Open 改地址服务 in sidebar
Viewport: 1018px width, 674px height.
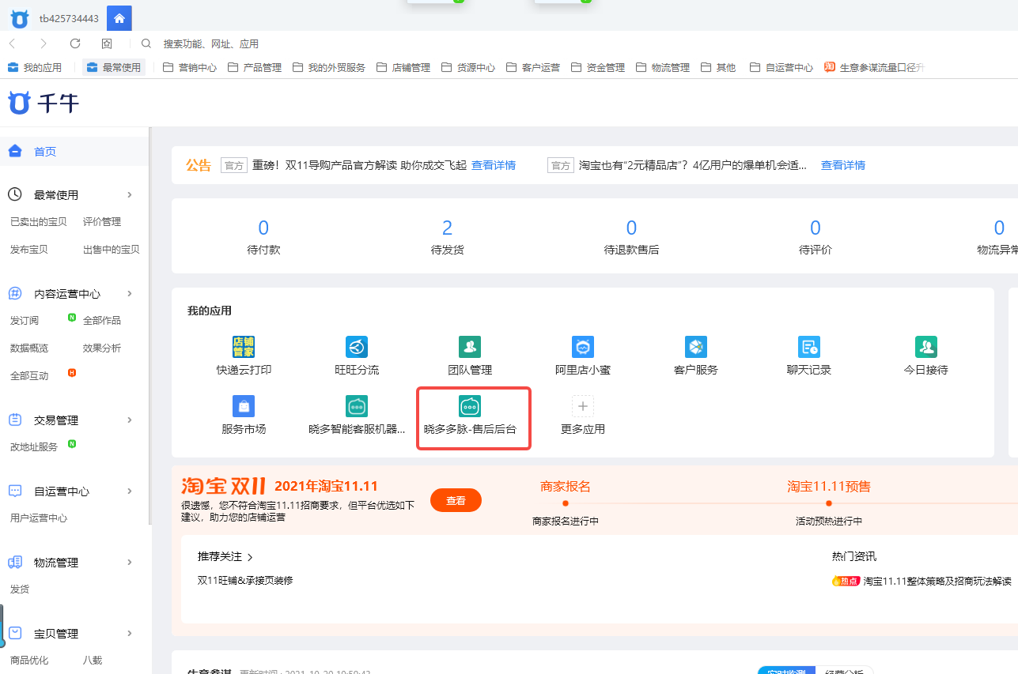click(x=34, y=447)
